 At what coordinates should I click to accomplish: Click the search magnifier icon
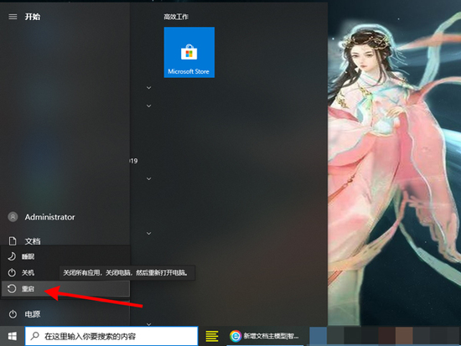35,336
